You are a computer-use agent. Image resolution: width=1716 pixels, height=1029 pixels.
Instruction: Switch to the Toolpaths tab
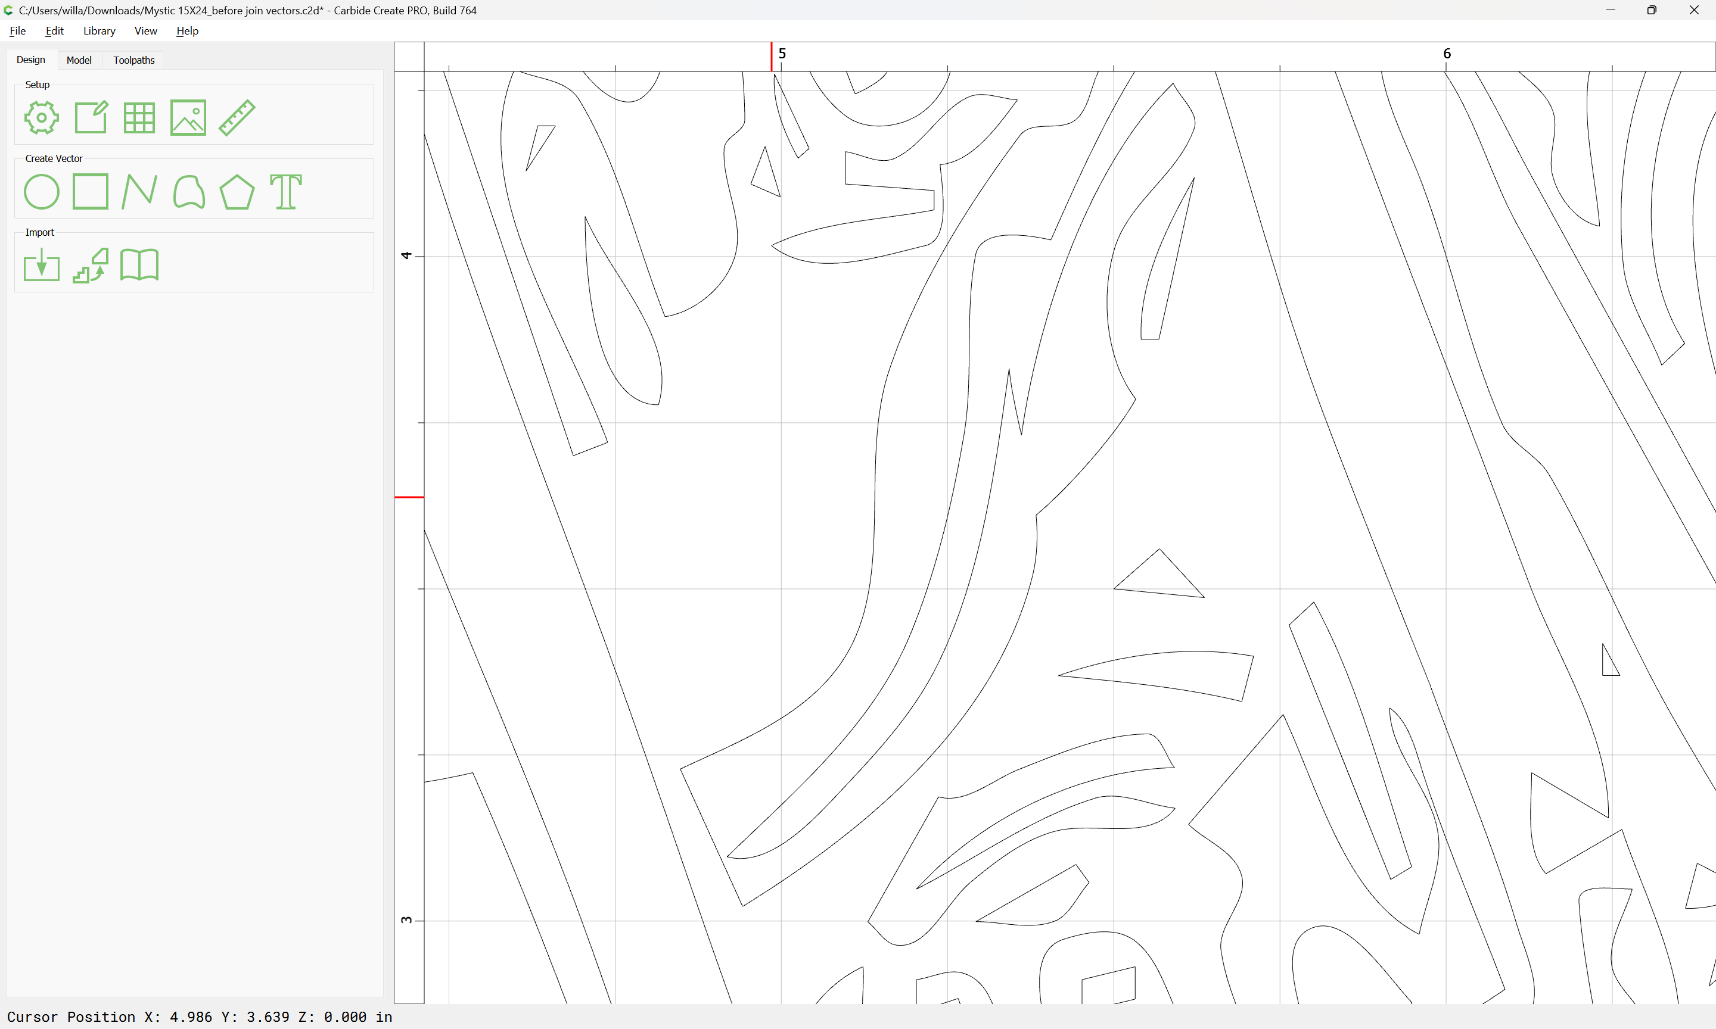pyautogui.click(x=134, y=60)
